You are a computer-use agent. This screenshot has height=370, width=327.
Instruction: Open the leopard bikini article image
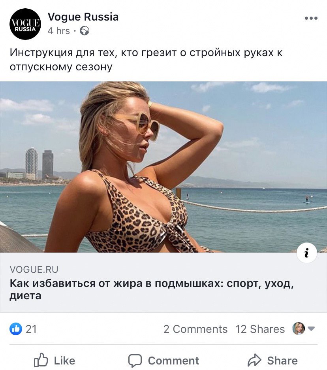pyautogui.click(x=163, y=167)
